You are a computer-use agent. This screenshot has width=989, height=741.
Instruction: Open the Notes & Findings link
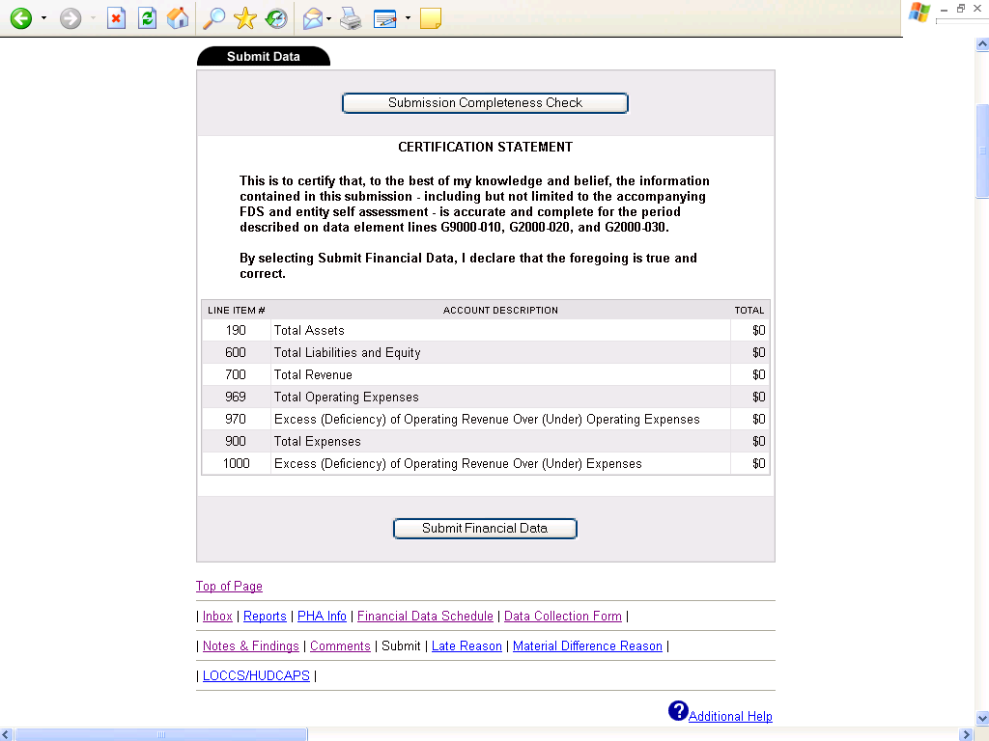(250, 645)
